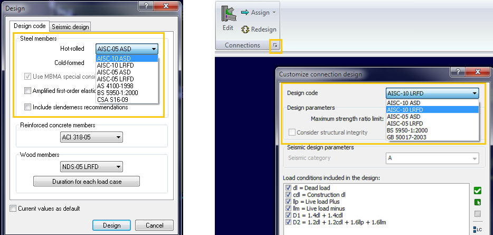Choose CSA S16-09 steel code

pos(127,100)
